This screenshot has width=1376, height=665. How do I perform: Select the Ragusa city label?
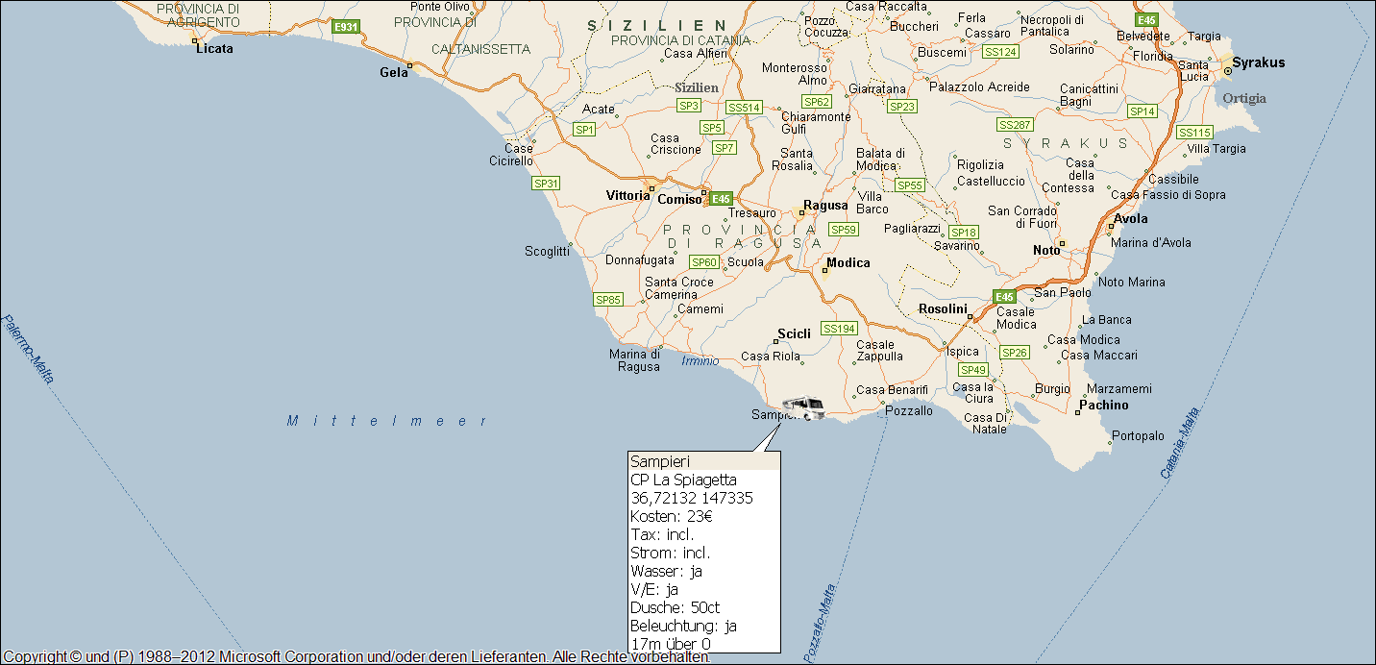pos(825,206)
